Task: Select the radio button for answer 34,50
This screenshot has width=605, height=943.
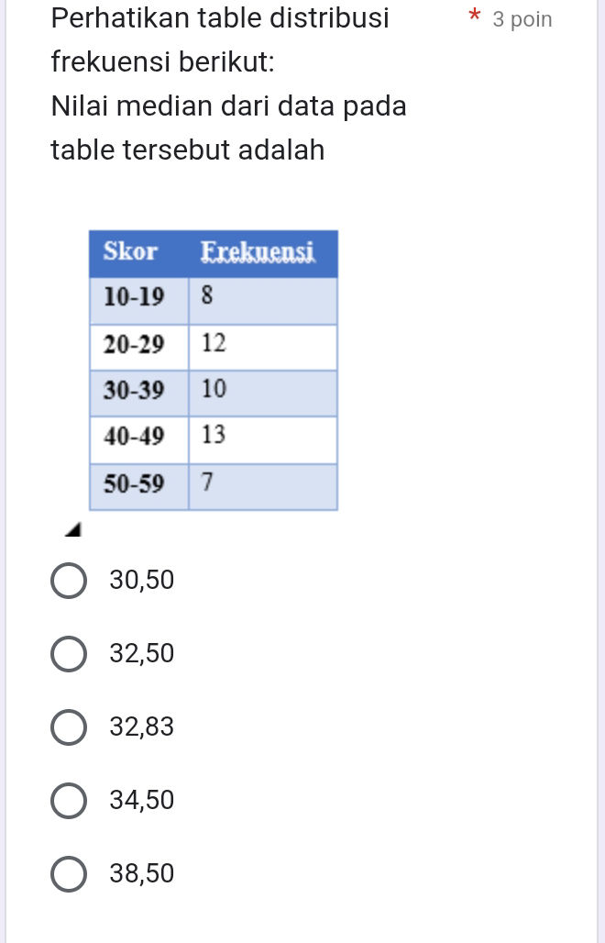Action: [x=69, y=800]
